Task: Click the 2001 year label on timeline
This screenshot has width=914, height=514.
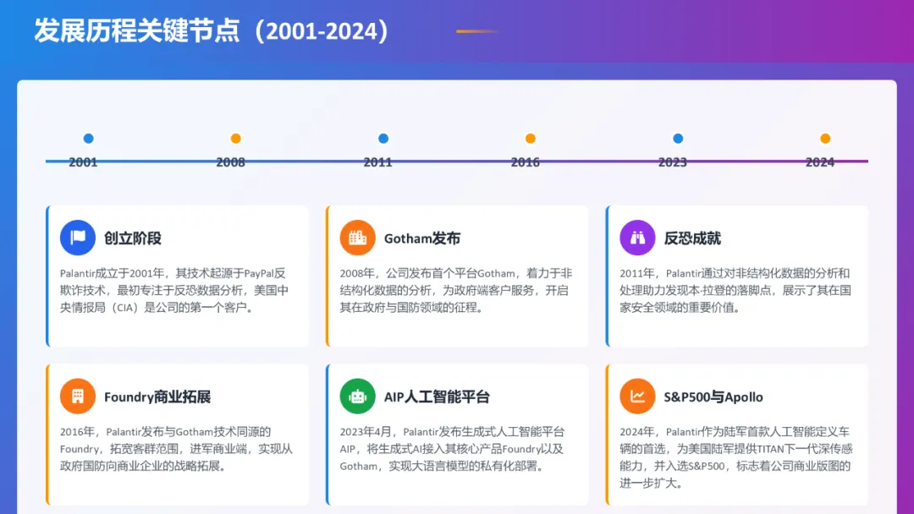Action: coord(83,162)
